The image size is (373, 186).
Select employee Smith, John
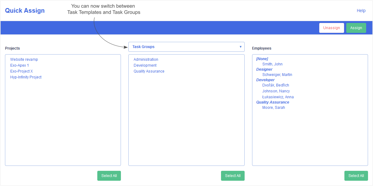pos(272,64)
